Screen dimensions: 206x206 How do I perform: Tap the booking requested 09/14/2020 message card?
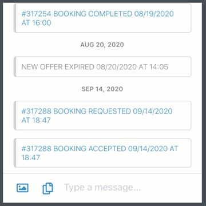[x=102, y=116]
